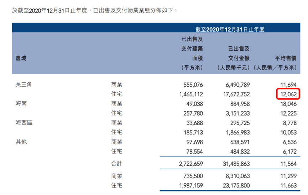Image resolution: width=308 pixels, height=195 pixels.
Task: Select the amount 23,175,800
Action: tap(236, 186)
